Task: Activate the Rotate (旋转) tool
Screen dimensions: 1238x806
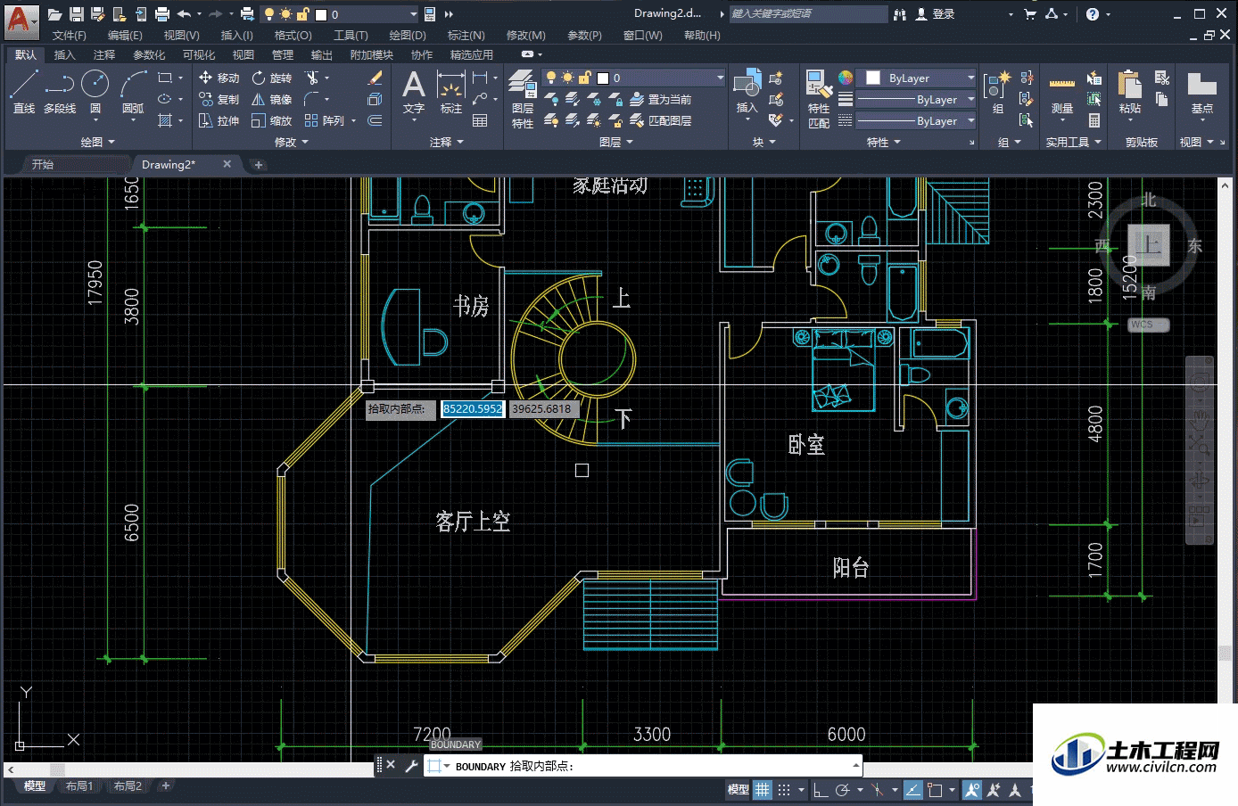Action: (x=272, y=78)
